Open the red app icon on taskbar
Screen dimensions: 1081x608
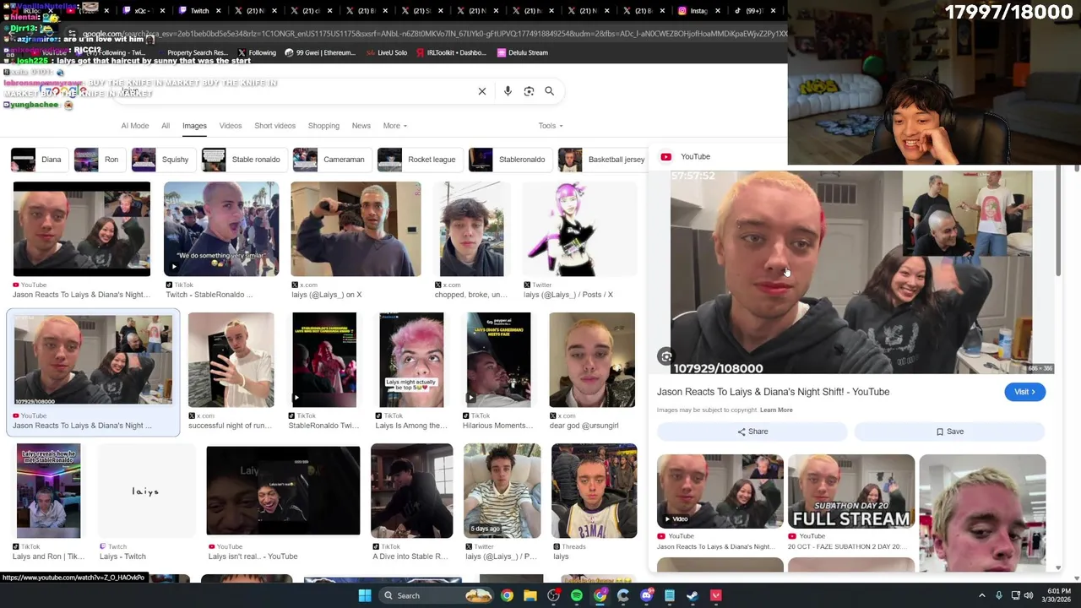(716, 595)
